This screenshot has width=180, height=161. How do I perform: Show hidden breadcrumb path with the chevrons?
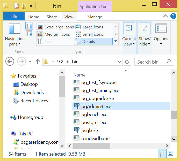pos(53,62)
